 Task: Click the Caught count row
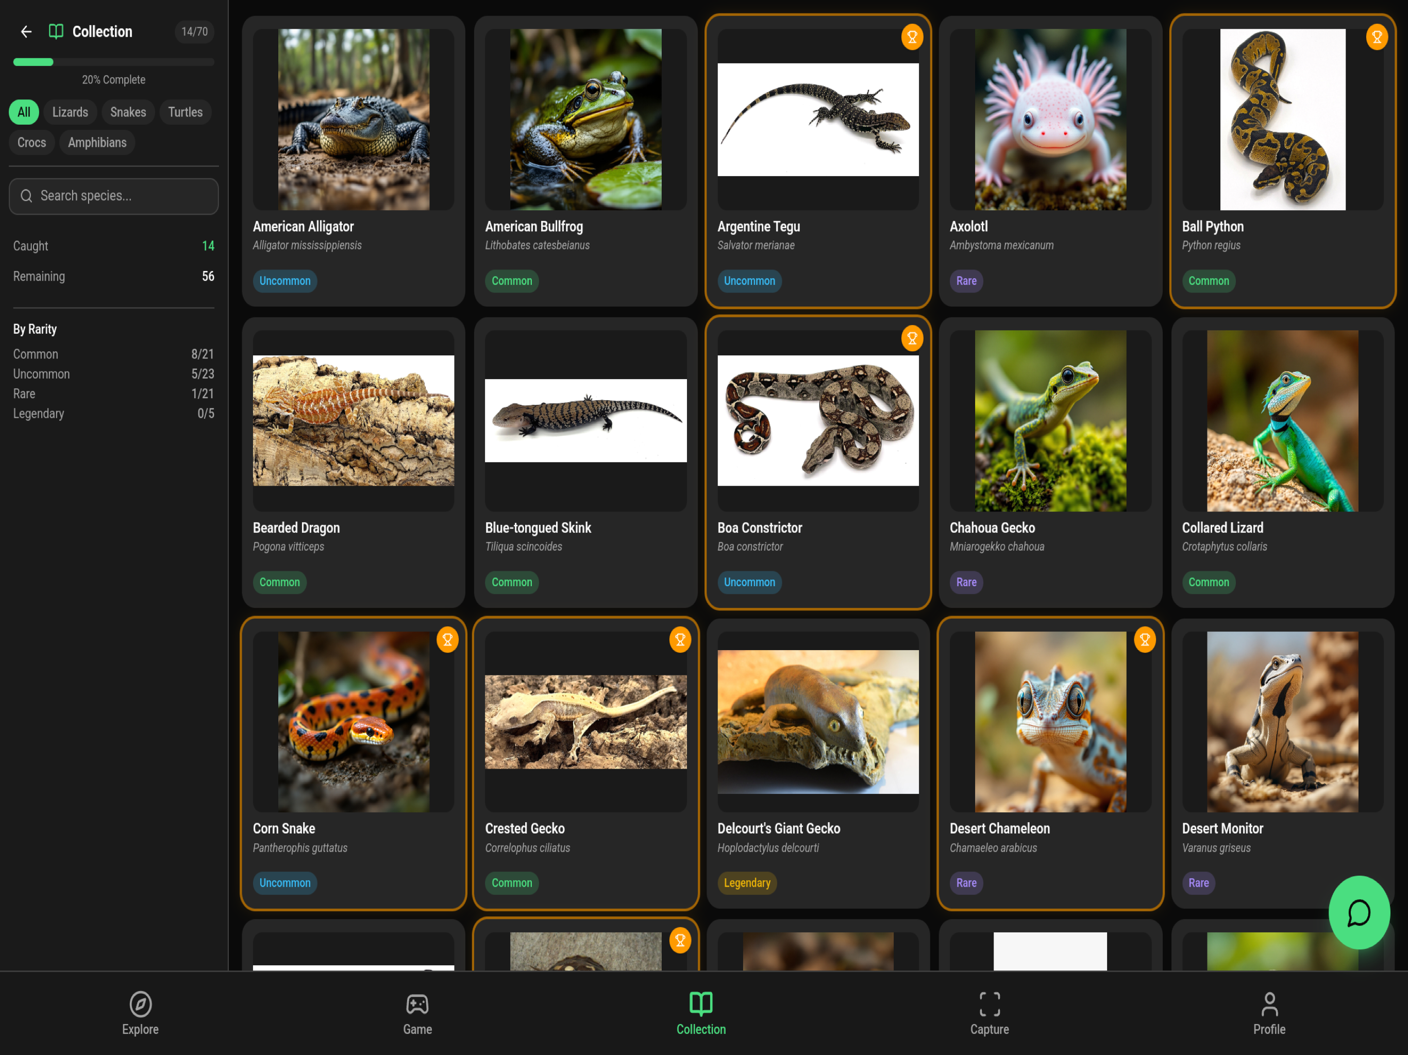pyautogui.click(x=114, y=246)
